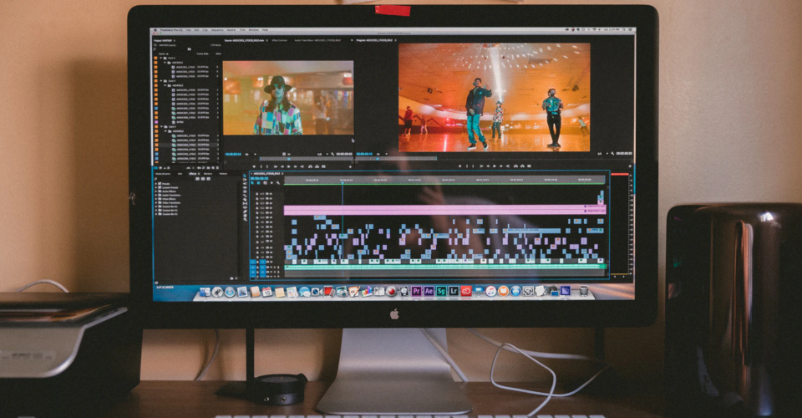Open the Sequence menu
Viewport: 802px width, 418px height.
(217, 29)
